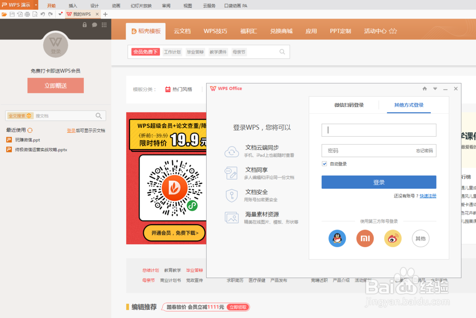Open the apps grid icon in sidebar
The width and height of the screenshot is (476, 318).
[x=104, y=25]
